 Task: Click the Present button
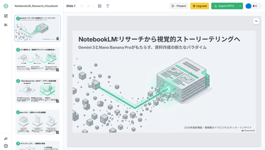[179, 6]
